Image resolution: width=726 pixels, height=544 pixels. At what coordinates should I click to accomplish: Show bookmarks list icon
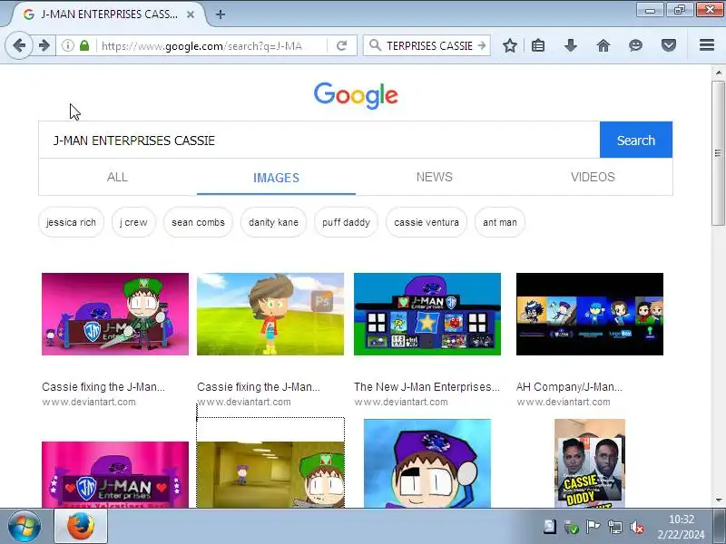(538, 45)
